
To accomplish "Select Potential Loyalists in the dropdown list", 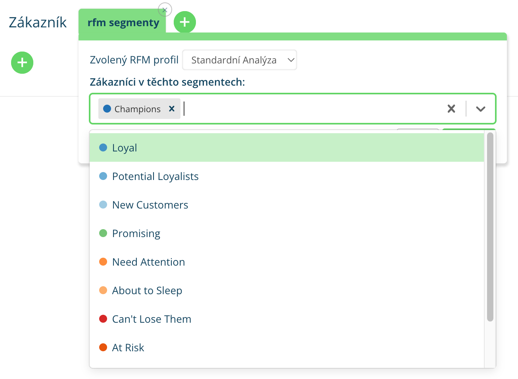I will (155, 176).
